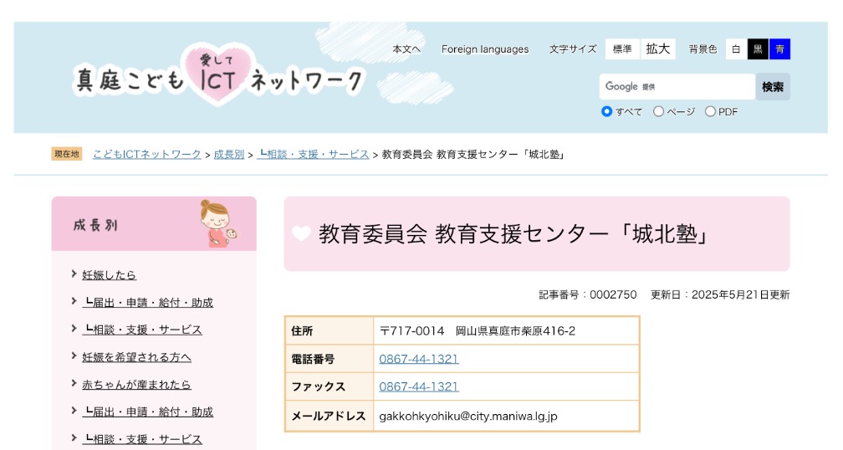The height and width of the screenshot is (450, 843).
Task: Select the ページ search radio button
Action: click(x=659, y=111)
